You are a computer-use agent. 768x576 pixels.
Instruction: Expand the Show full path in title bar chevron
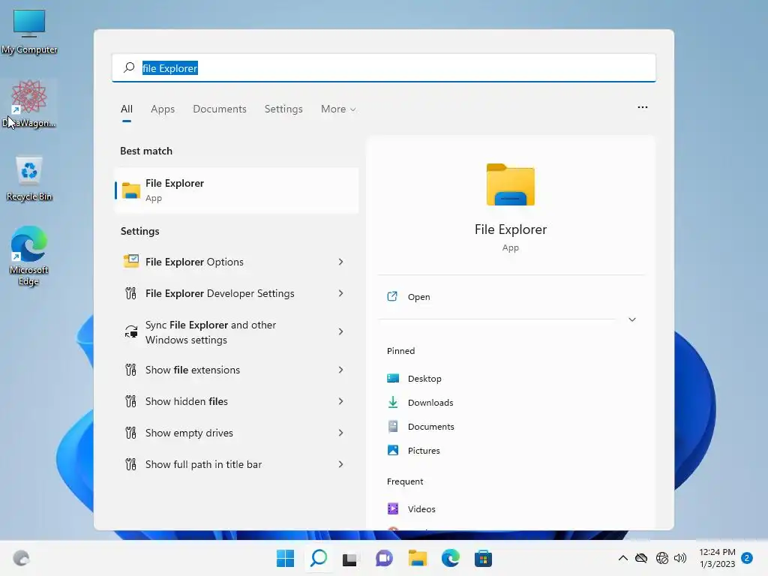[341, 464]
